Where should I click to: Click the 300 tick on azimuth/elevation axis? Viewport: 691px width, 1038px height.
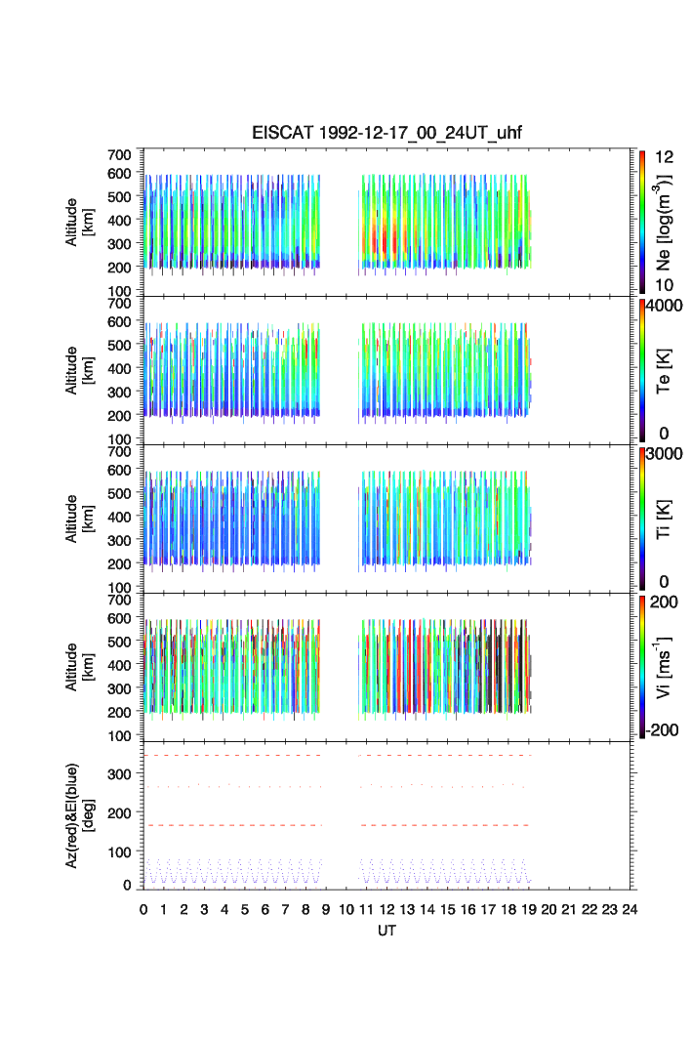119,774
